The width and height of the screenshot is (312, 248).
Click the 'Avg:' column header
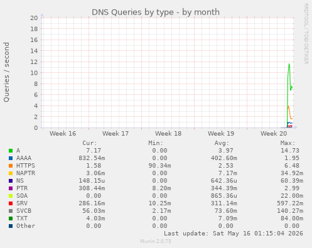click(222, 143)
